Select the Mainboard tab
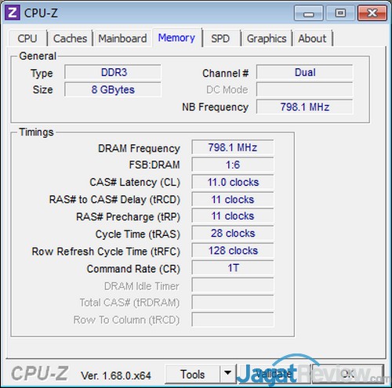This screenshot has height=388, width=392. (122, 38)
